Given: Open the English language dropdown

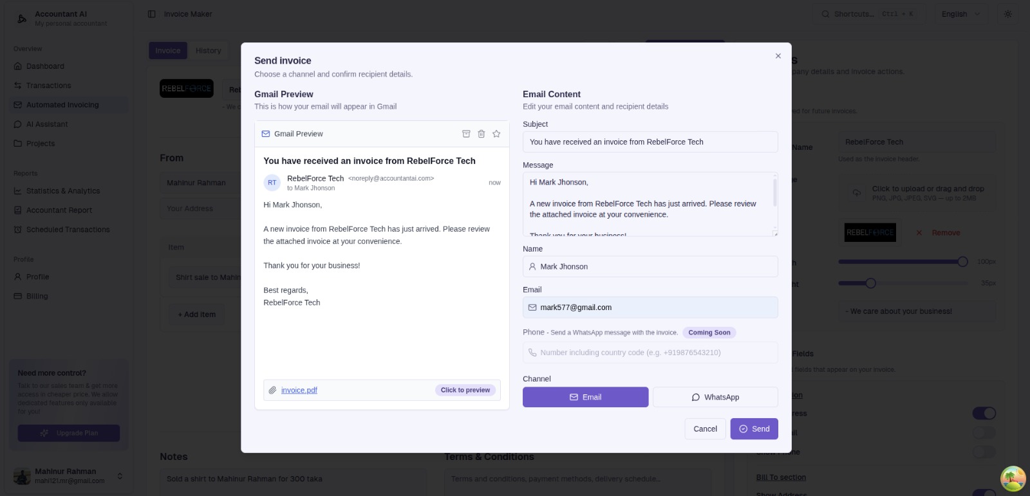Looking at the screenshot, I should pyautogui.click(x=960, y=14).
